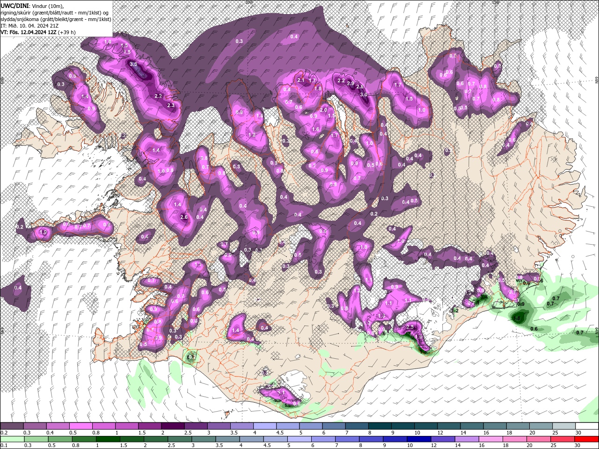This screenshot has width=599, height=449.
Task: Select the darkest purple swatch labeled 2, top row
Action: point(173,426)
